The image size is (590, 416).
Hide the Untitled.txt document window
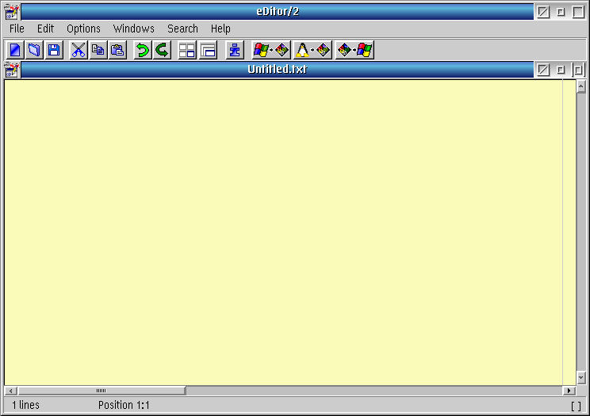pos(543,70)
